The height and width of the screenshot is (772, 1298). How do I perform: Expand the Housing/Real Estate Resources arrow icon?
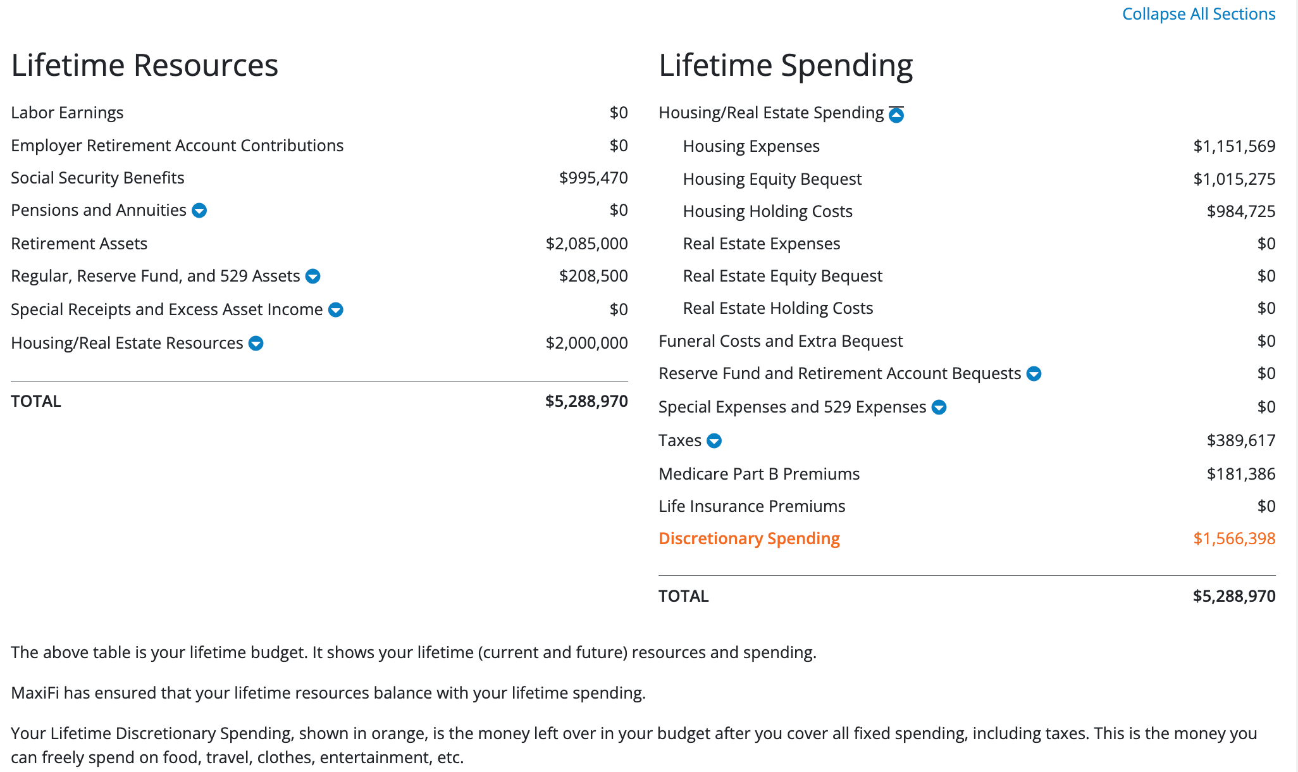tap(256, 344)
